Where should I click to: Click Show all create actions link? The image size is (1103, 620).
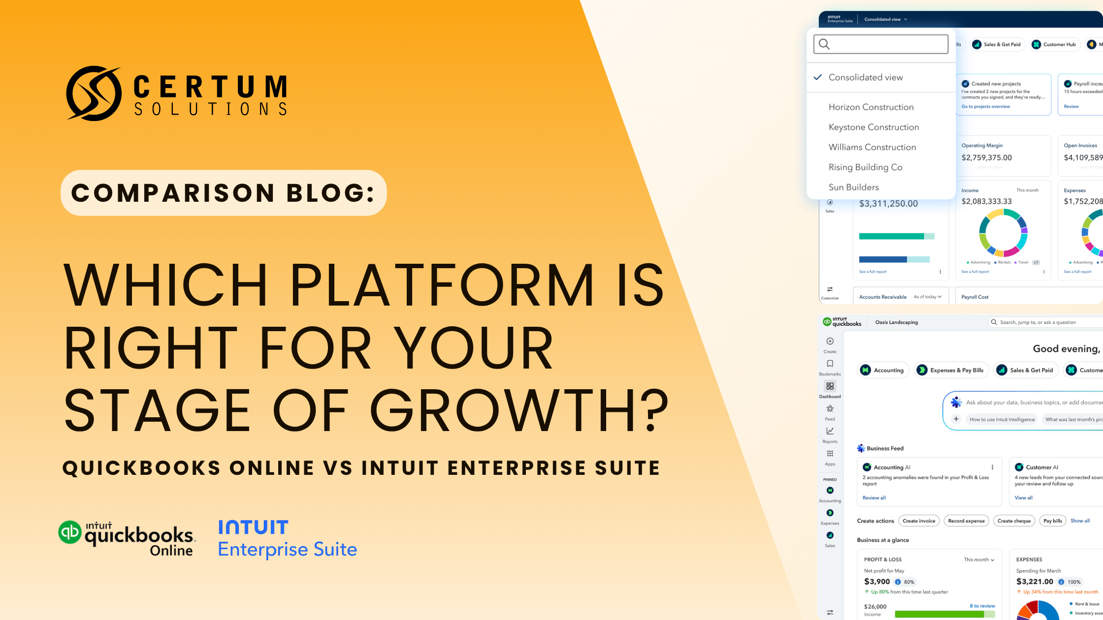(x=1080, y=521)
